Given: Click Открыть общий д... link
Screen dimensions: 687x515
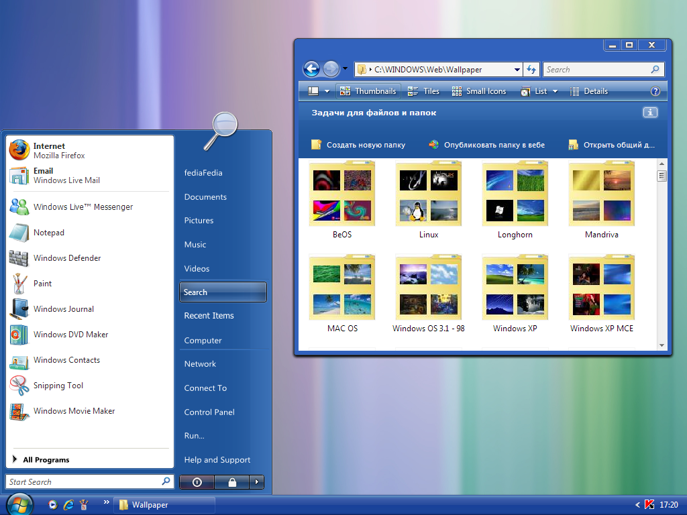Looking at the screenshot, I should (611, 145).
